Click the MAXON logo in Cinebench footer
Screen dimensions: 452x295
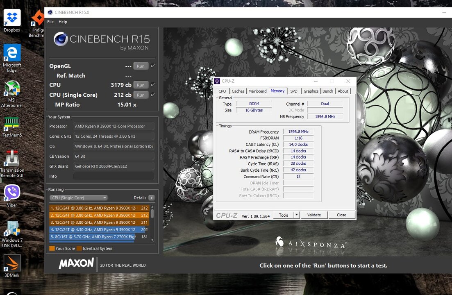(76, 263)
